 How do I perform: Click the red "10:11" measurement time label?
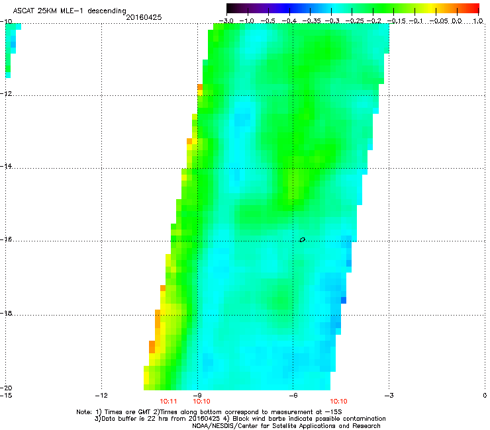[168, 402]
